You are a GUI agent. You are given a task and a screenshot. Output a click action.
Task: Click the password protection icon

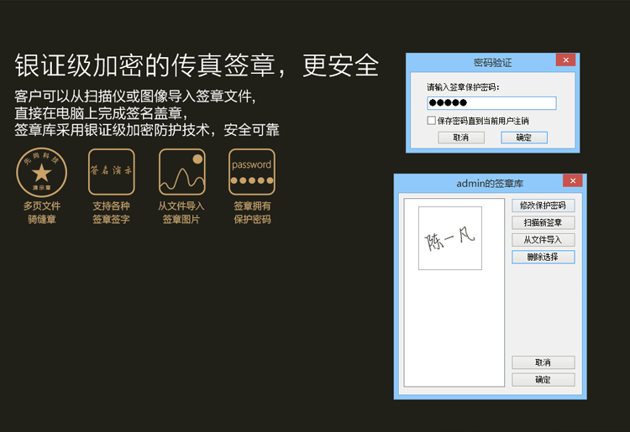[x=251, y=172]
